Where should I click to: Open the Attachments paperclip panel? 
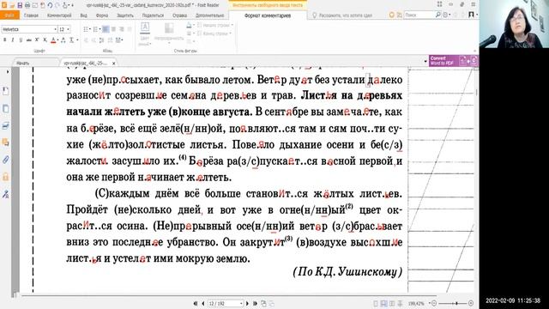pyautogui.click(x=6, y=160)
